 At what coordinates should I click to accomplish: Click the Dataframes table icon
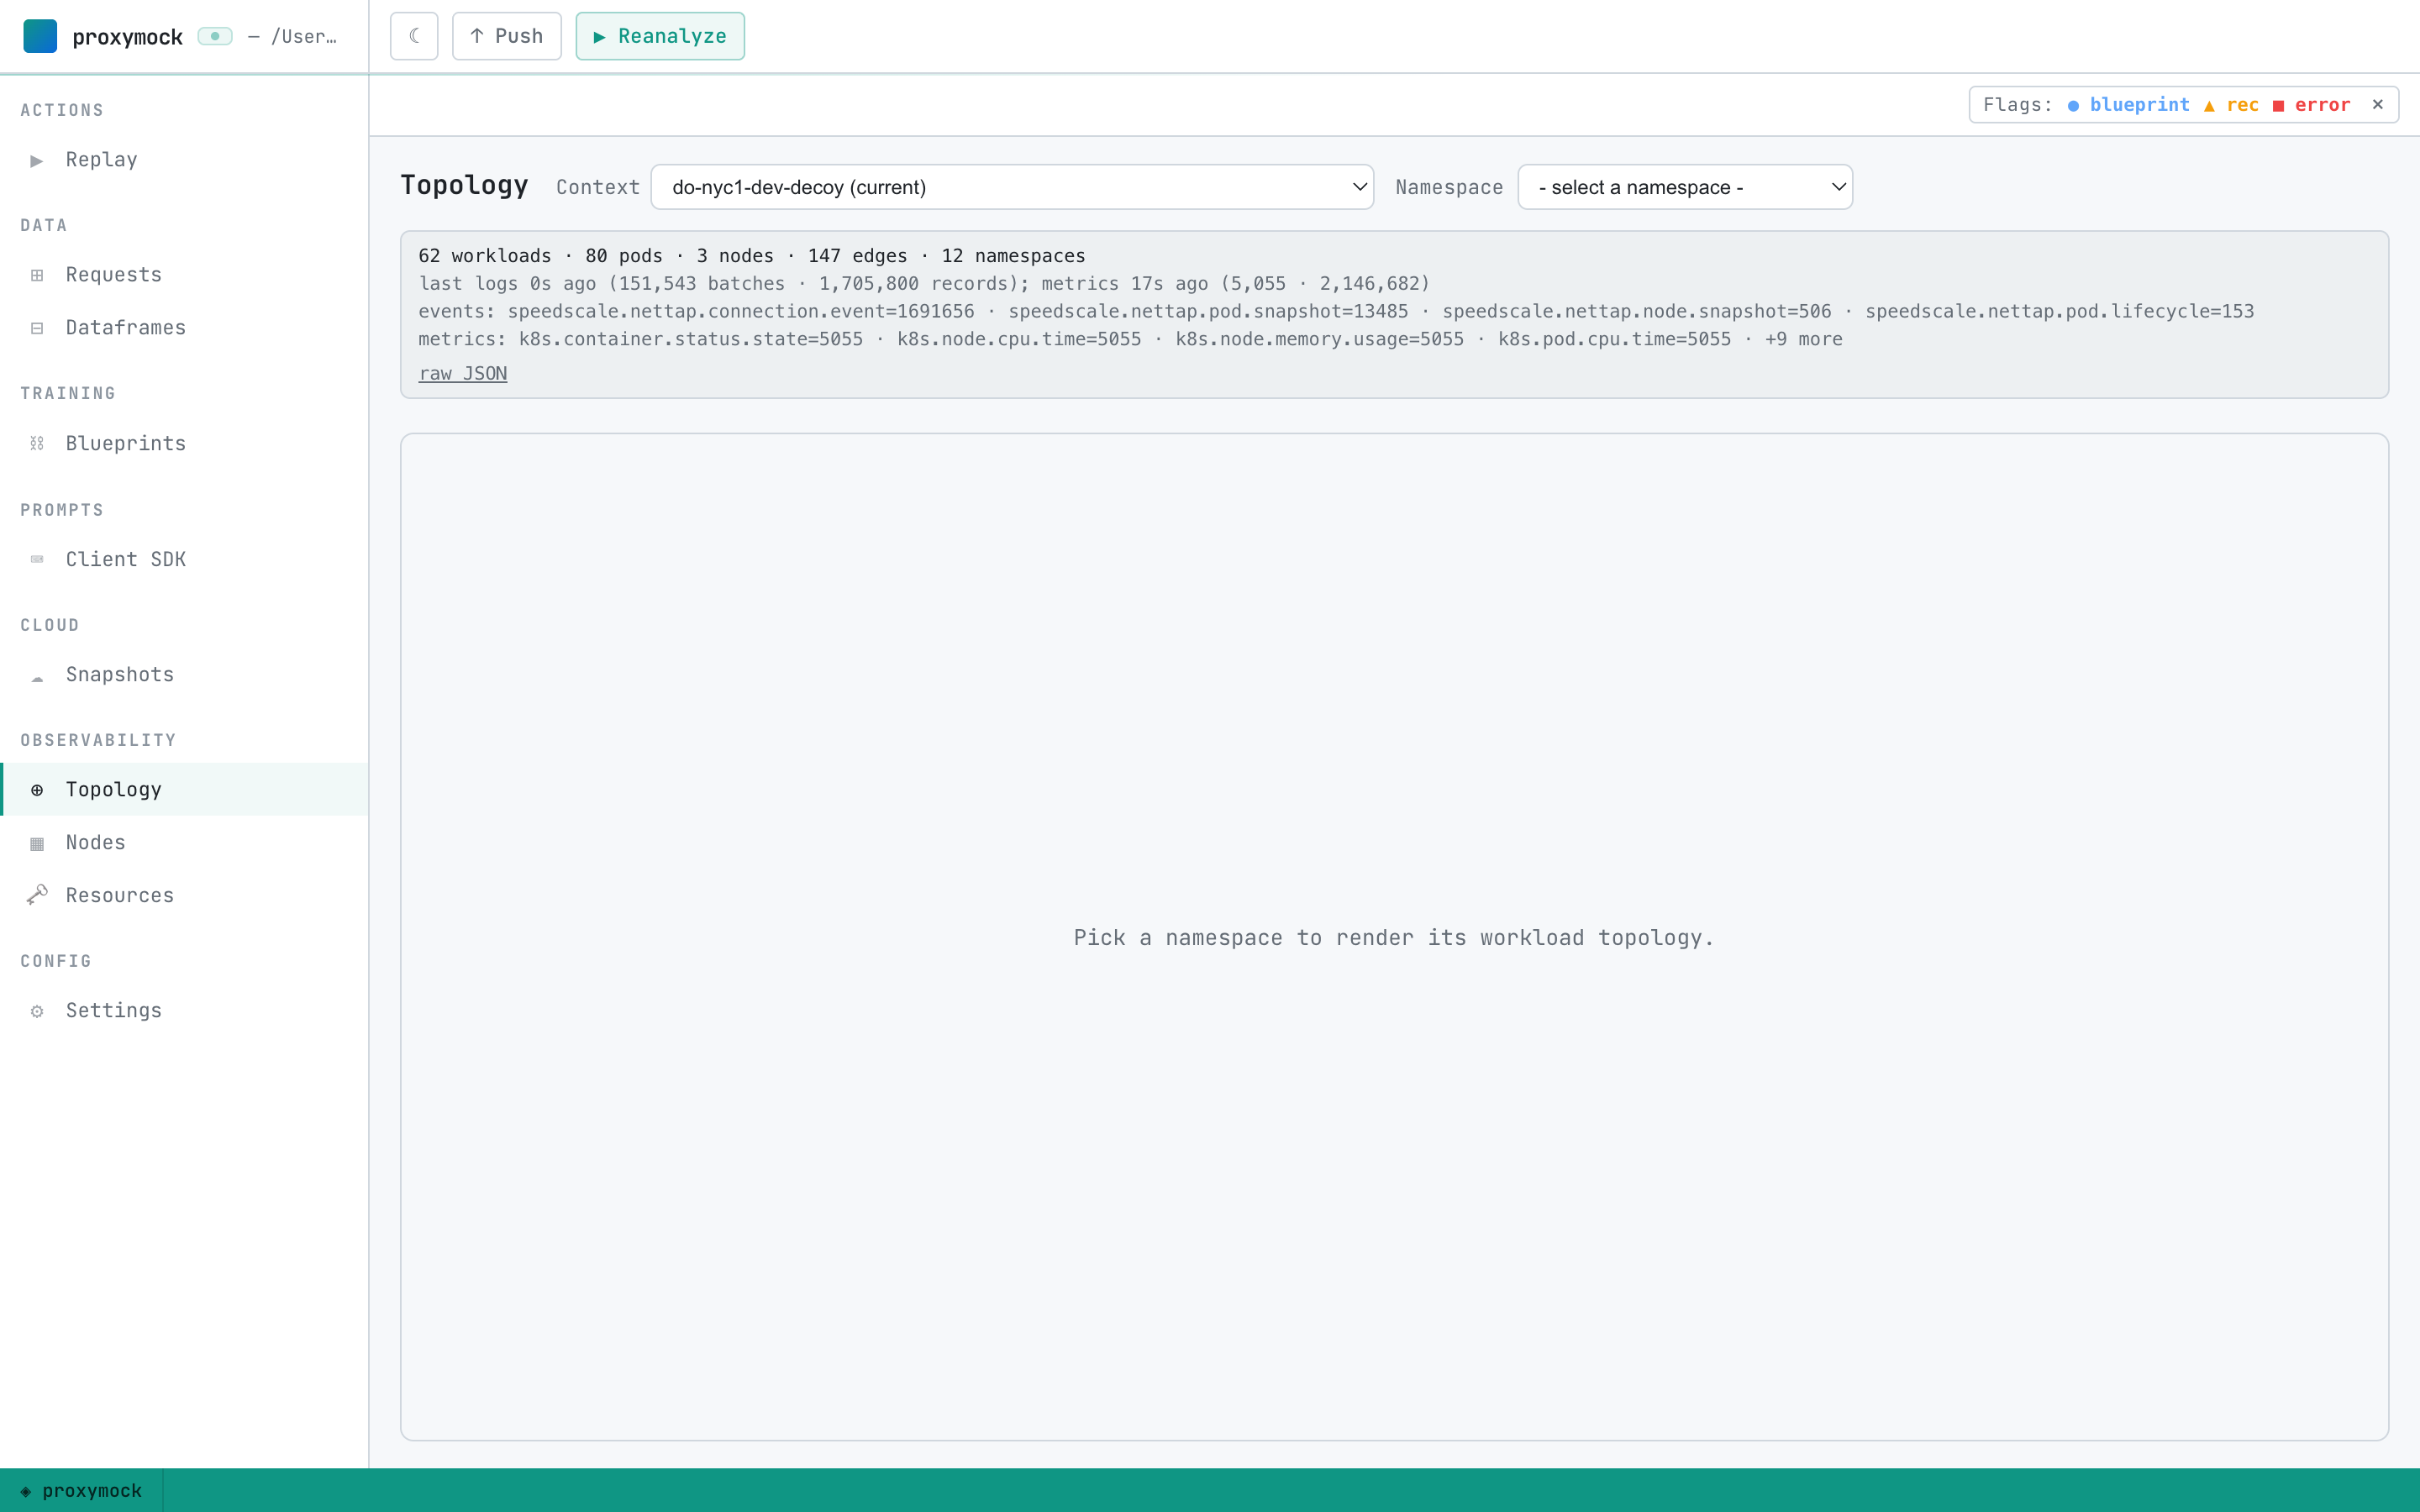click(x=37, y=328)
